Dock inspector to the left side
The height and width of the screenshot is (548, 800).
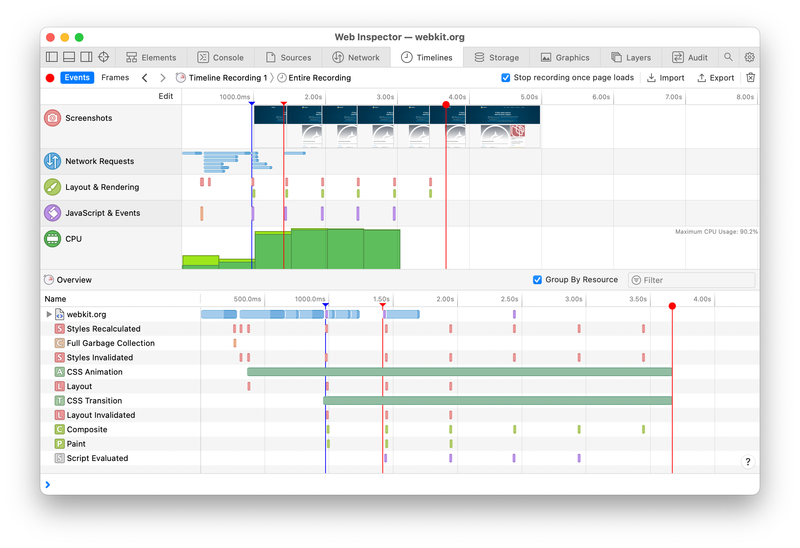point(52,57)
